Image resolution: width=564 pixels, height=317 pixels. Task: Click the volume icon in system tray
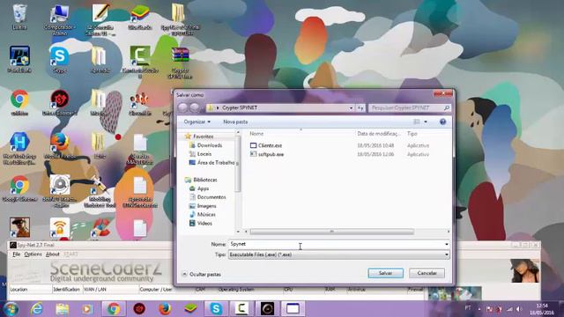(x=519, y=309)
